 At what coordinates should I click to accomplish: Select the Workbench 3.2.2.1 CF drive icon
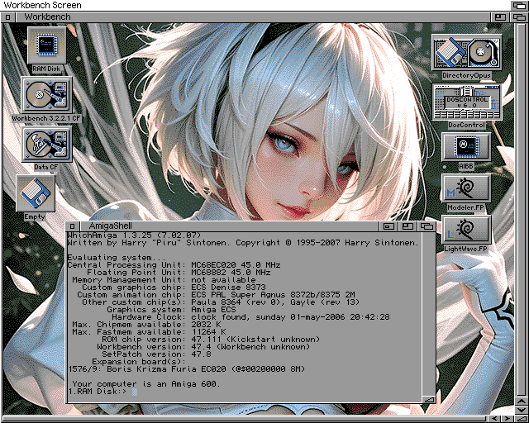pos(46,95)
